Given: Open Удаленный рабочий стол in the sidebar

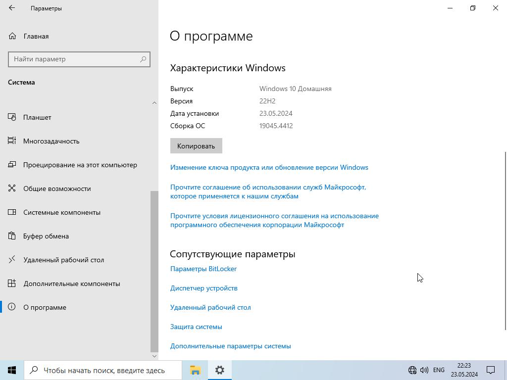Looking at the screenshot, I should 63,260.
